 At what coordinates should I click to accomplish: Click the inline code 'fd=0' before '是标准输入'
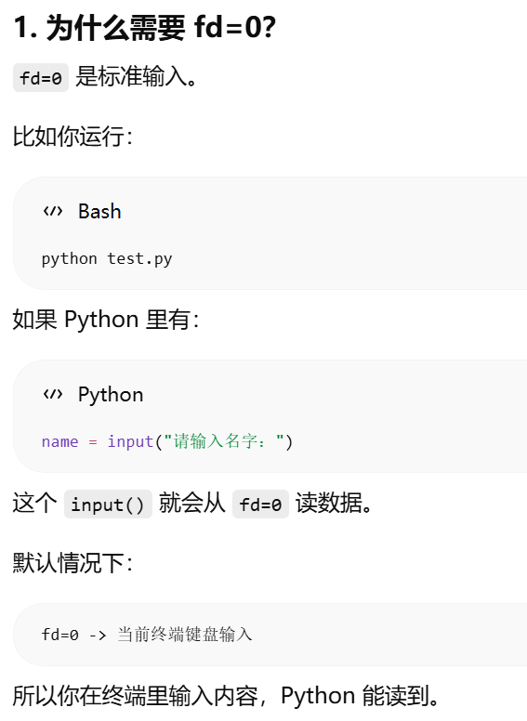tap(41, 78)
